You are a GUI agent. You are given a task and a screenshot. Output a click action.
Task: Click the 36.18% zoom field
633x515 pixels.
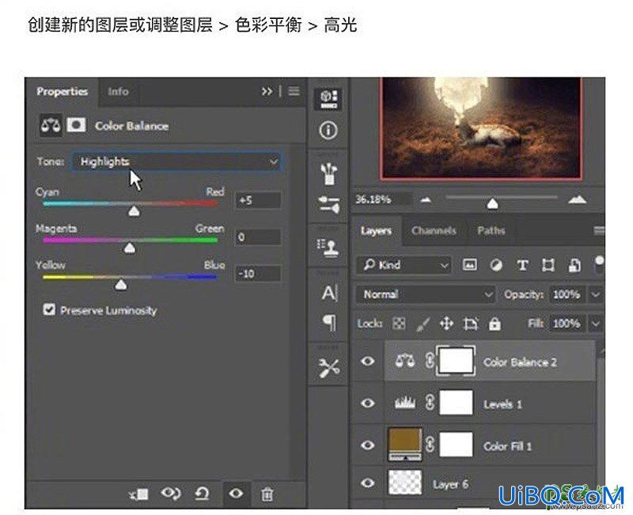(x=382, y=199)
